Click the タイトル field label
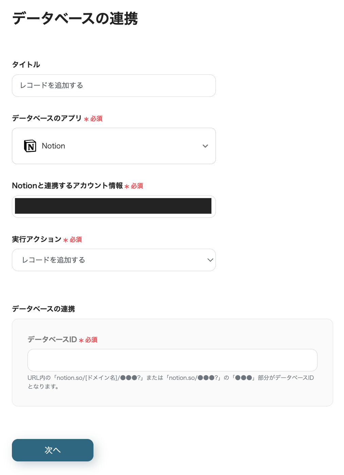 26,65
